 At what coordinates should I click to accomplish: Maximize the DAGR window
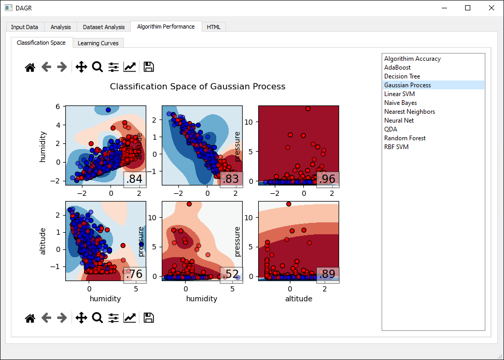468,8
